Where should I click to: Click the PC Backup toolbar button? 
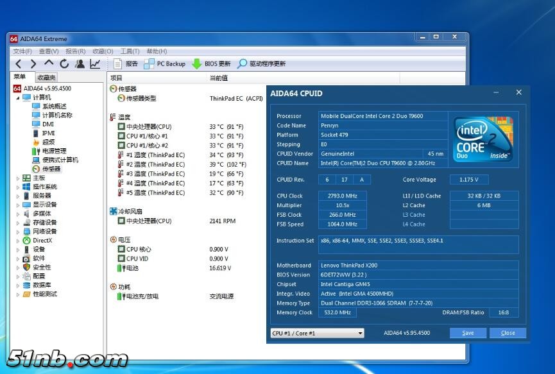tap(165, 64)
